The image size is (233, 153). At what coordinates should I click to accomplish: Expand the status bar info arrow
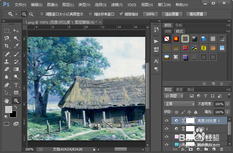click(94, 150)
